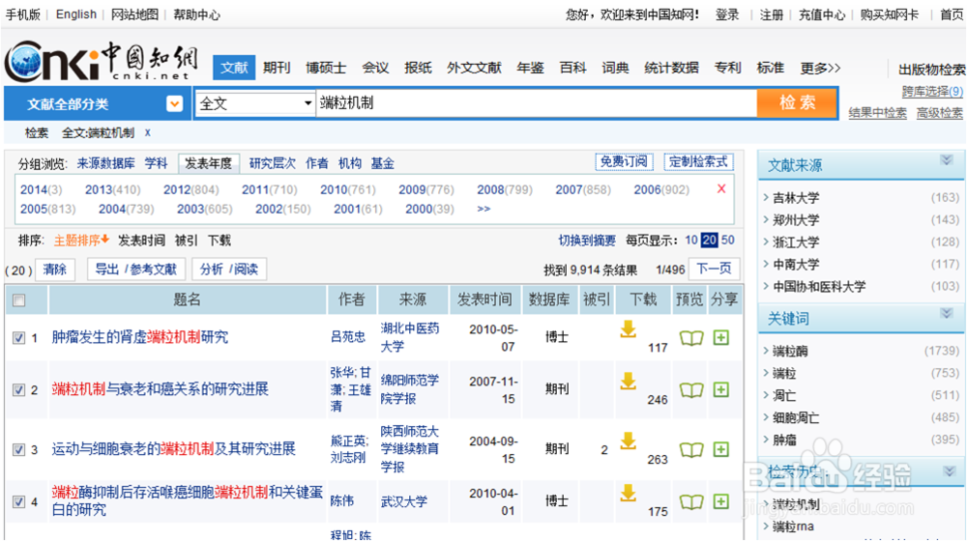Open source 武汉大学 in row 4

tap(404, 501)
